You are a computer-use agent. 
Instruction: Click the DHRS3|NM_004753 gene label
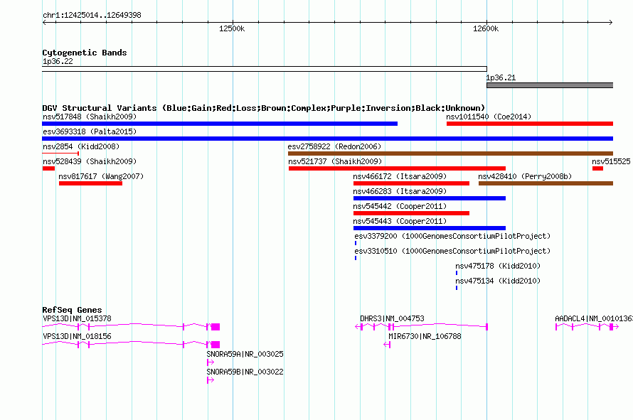click(x=392, y=318)
